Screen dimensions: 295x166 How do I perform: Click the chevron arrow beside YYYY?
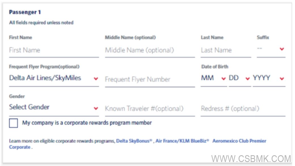(x=282, y=79)
